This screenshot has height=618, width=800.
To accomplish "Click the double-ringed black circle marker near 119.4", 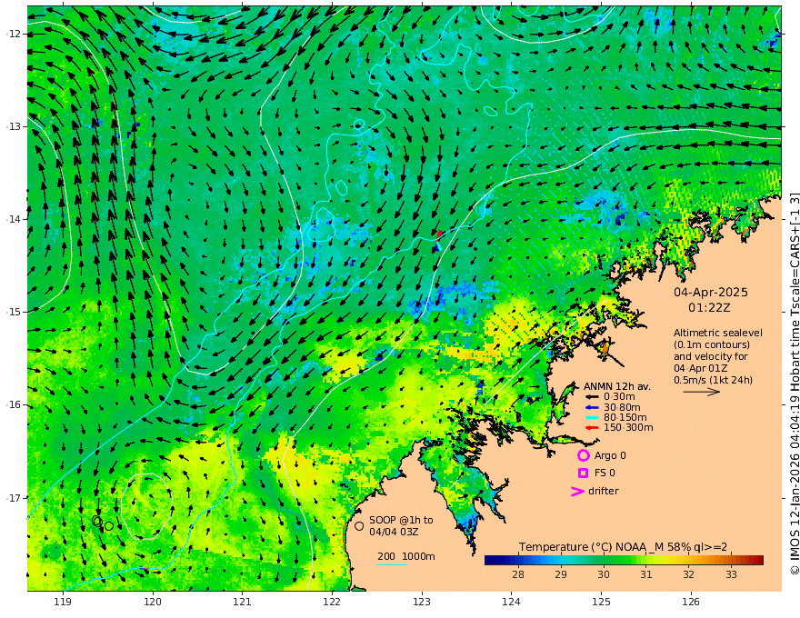I will coord(97,521).
